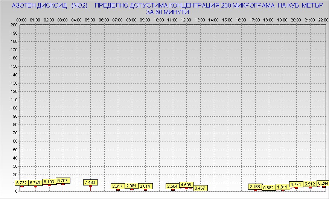This screenshot has height=199, width=329.
Task: Click the 9.707 data label
Action: coord(63,181)
